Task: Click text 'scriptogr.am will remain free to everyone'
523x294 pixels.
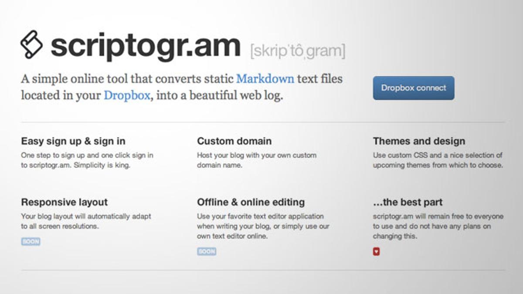Action: [438, 216]
